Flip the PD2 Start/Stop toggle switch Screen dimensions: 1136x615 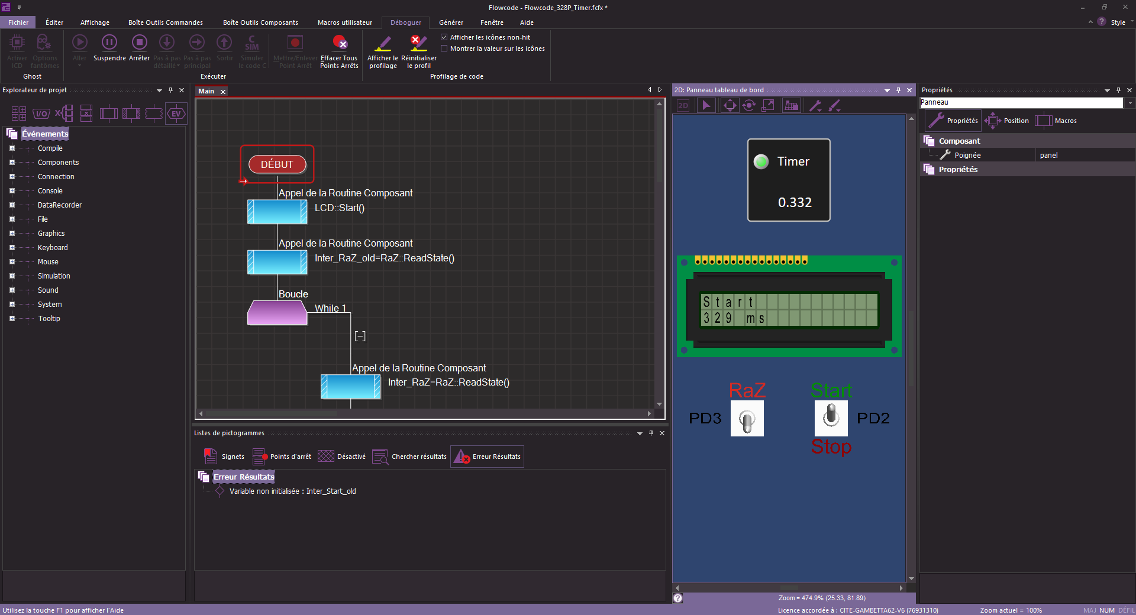pos(831,417)
